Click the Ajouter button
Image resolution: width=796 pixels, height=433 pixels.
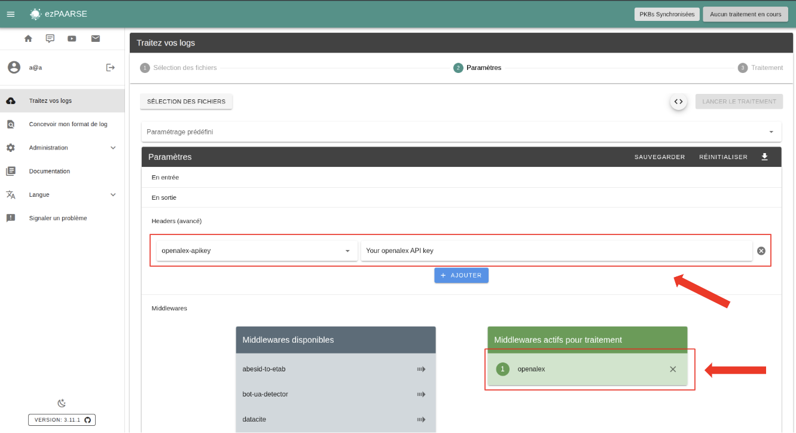pyautogui.click(x=461, y=275)
